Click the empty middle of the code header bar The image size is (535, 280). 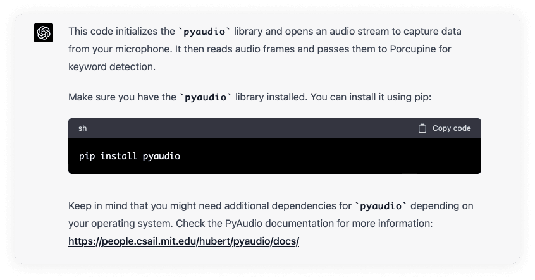(x=252, y=128)
